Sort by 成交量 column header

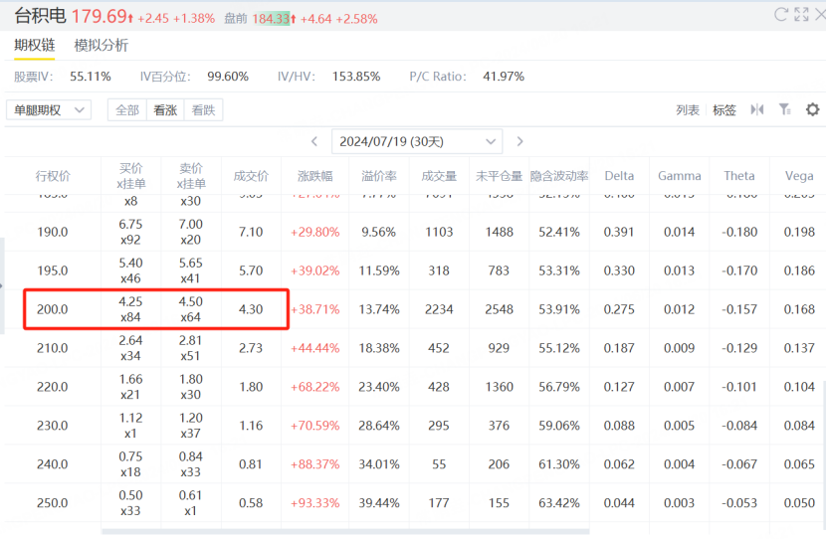click(439, 176)
